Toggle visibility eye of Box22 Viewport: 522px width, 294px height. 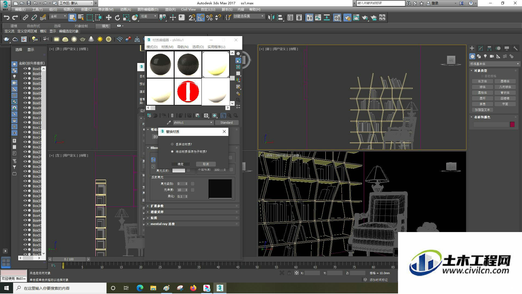click(25, 147)
